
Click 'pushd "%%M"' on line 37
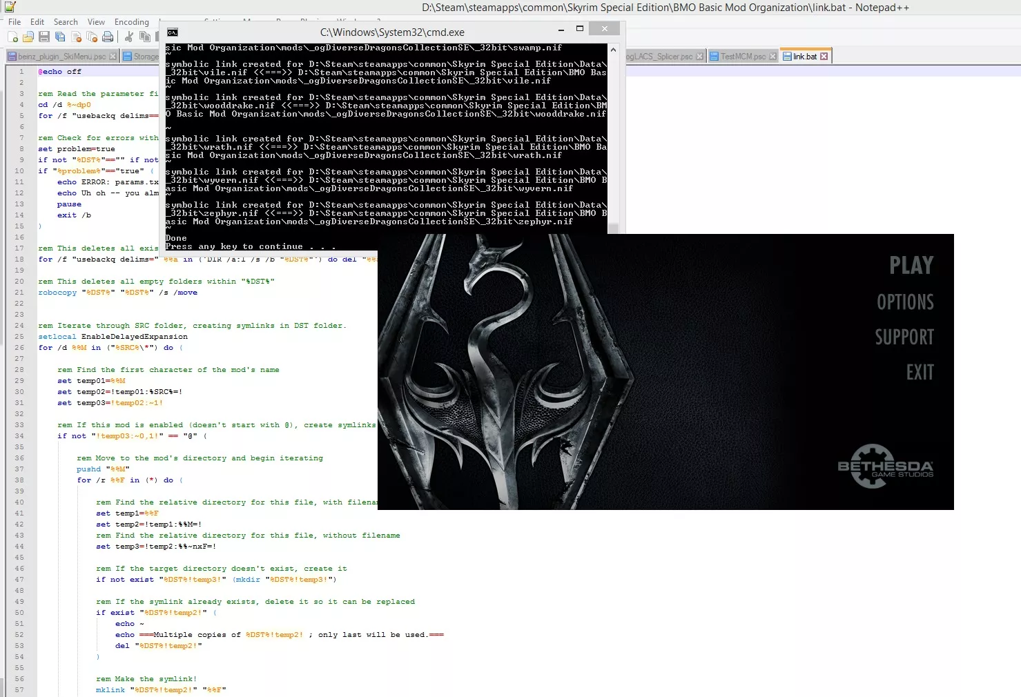click(x=103, y=469)
